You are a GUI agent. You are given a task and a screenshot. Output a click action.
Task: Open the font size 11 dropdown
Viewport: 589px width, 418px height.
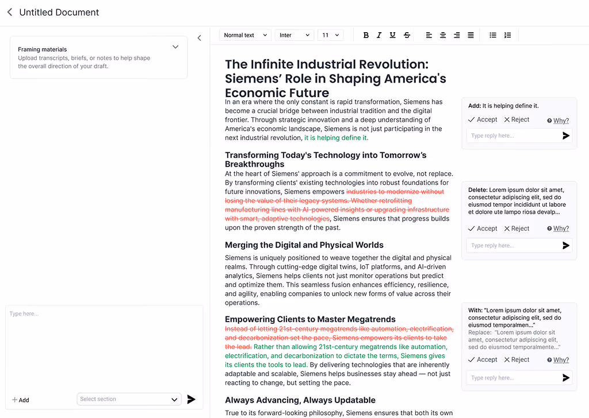point(330,35)
